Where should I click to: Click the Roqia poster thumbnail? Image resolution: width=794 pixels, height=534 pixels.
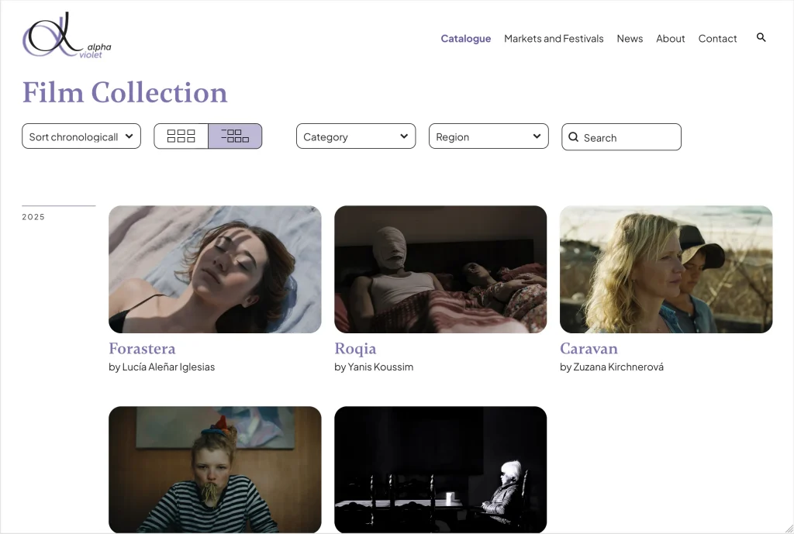pos(440,269)
